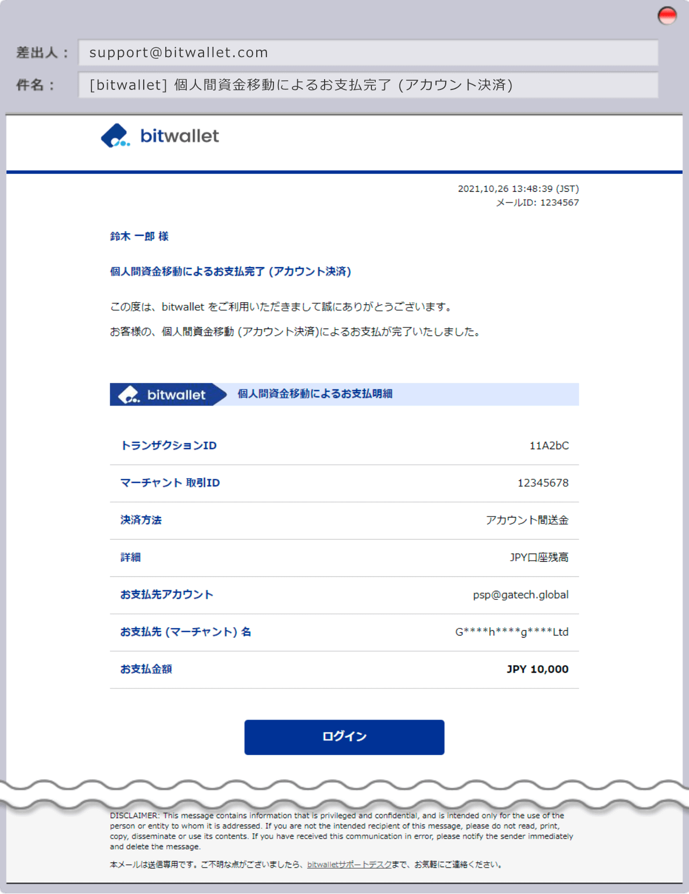The image size is (689, 894).
Task: Open the bitwalletサポートデスク link
Action: tap(349, 864)
